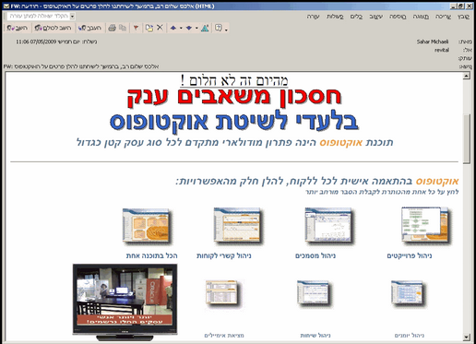The height and width of the screenshot is (344, 476).
Task: Click the ניהול שיחות link text
Action: (315, 336)
